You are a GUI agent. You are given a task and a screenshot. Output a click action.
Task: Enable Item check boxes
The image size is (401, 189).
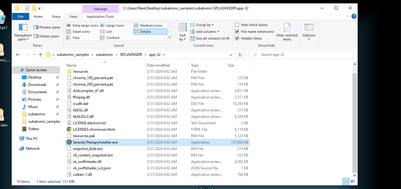(237, 25)
